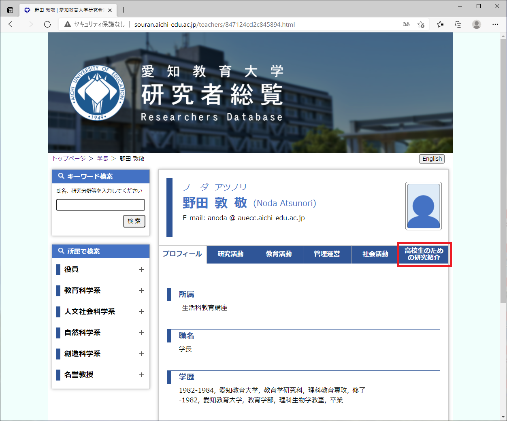
Task: Open the read aloud / translate icon
Action: tap(406, 24)
